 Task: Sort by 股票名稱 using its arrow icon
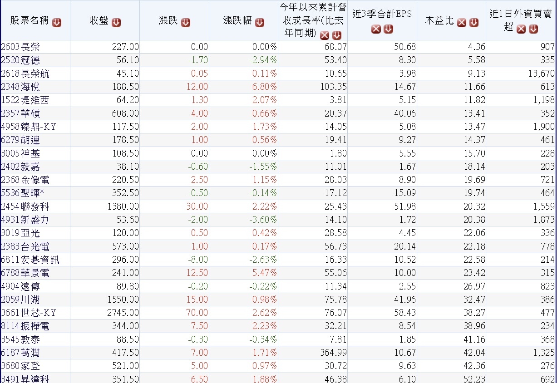[x=57, y=23]
